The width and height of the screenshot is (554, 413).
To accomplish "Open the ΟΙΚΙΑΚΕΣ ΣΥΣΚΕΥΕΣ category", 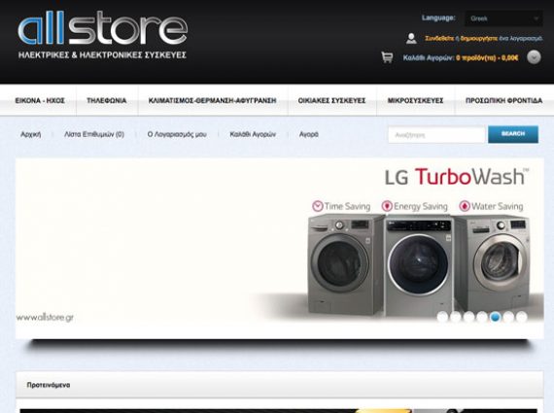I will pos(331,101).
